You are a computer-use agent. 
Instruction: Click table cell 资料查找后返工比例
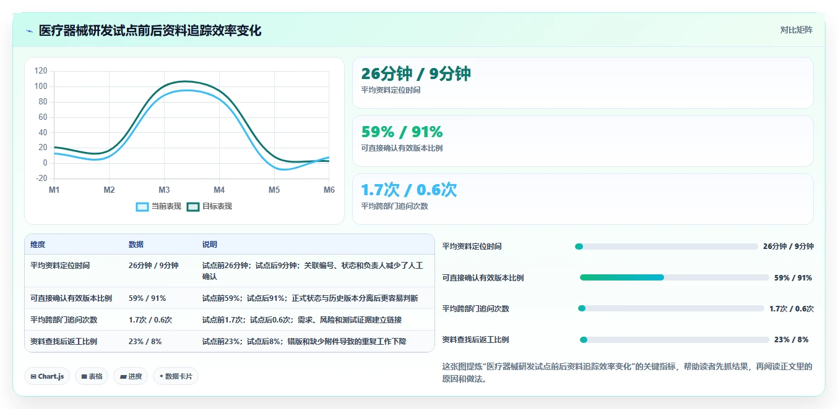pos(64,342)
